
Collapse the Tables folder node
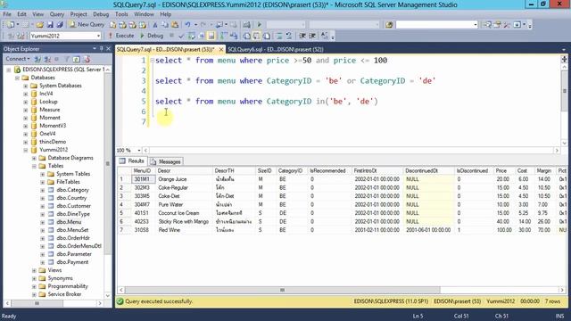34,166
